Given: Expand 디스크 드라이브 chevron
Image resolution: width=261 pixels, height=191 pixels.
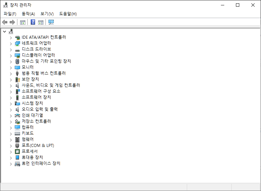Looking at the screenshot, I should point(11,50).
